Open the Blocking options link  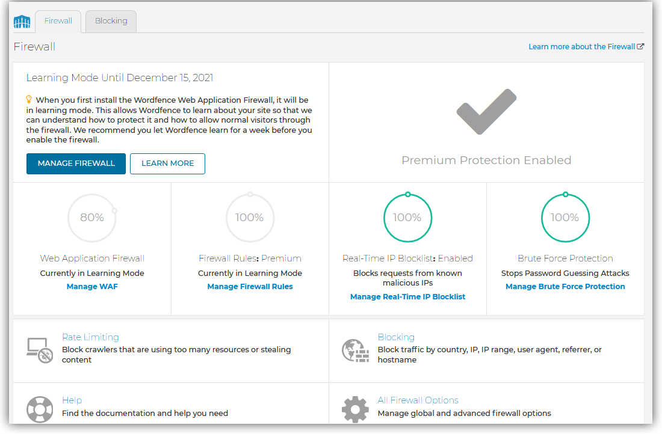[x=396, y=337]
